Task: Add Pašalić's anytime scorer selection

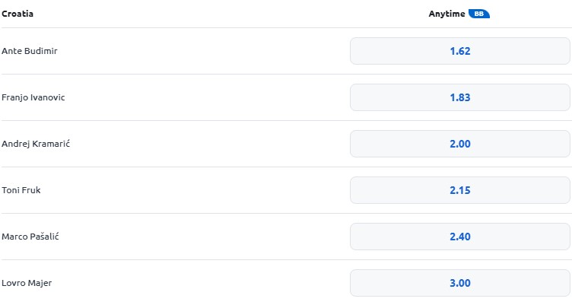Action: (x=460, y=237)
